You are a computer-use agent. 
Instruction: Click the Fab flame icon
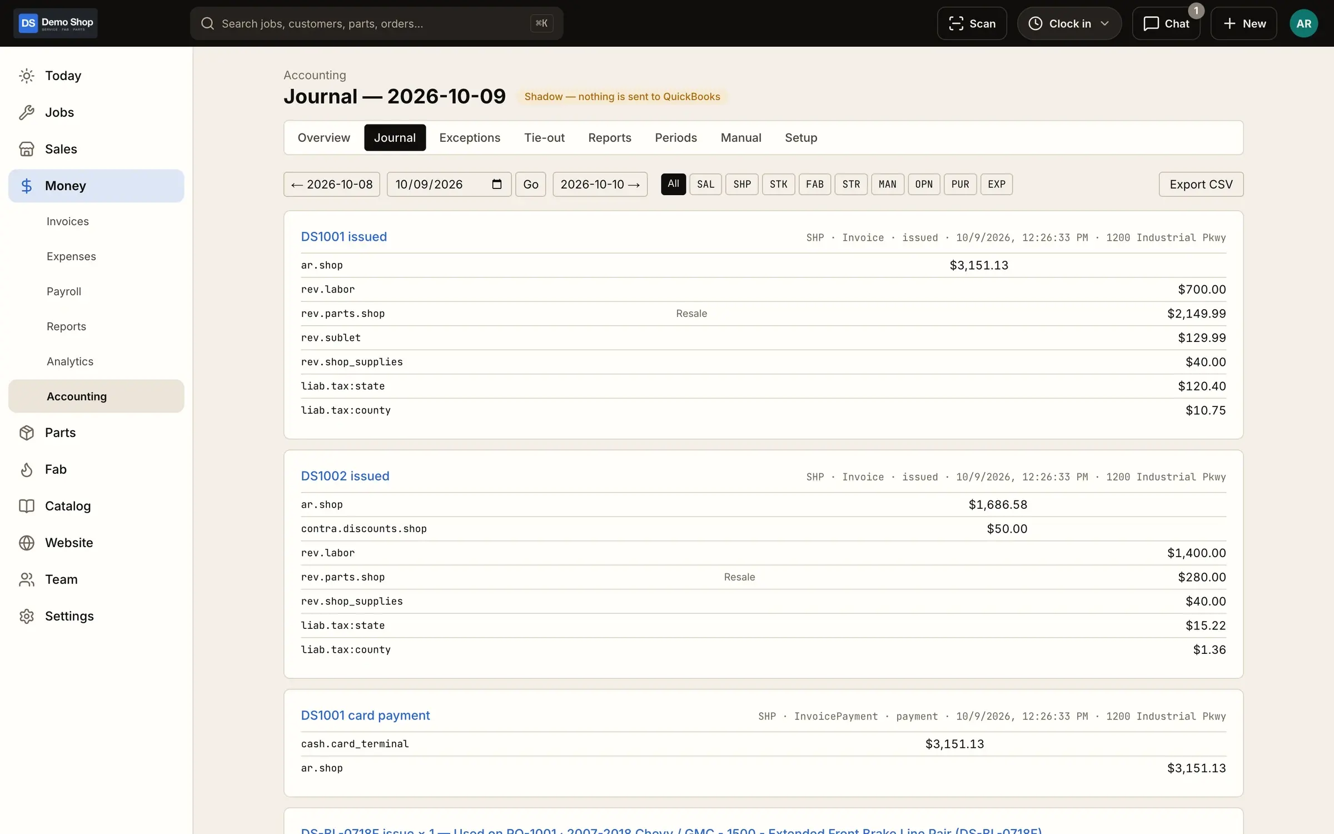27,469
